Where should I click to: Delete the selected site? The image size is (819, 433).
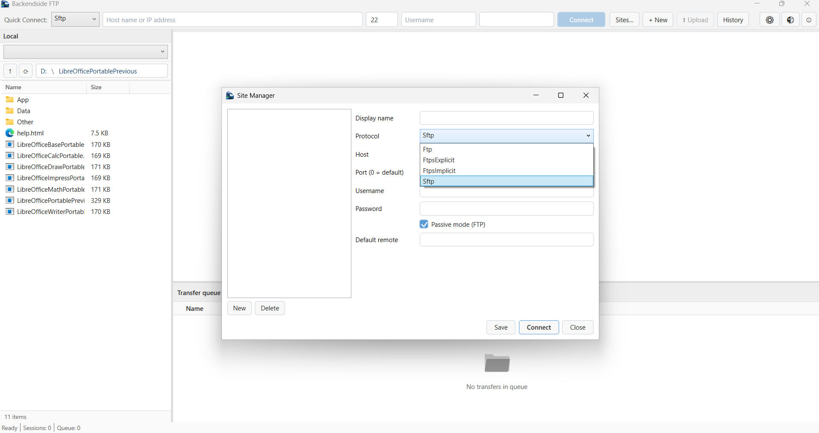coord(270,308)
